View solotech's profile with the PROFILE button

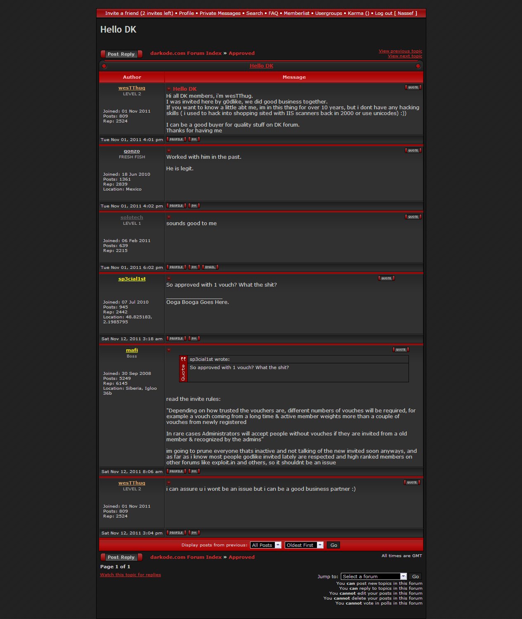click(x=176, y=267)
